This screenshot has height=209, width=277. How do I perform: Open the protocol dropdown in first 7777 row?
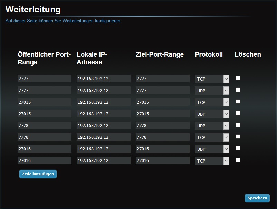(x=212, y=79)
